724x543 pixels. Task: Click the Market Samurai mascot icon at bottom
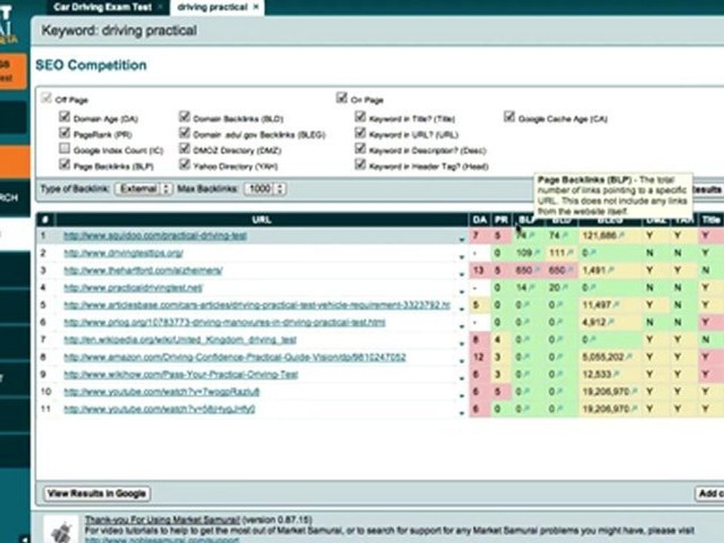(x=61, y=530)
